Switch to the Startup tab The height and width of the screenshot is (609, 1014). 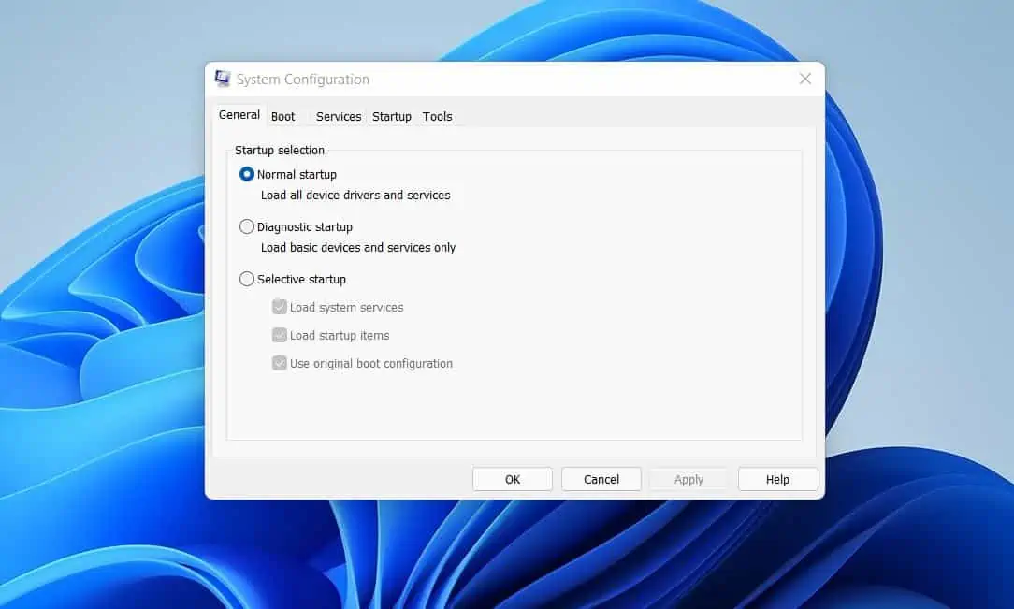(x=392, y=116)
